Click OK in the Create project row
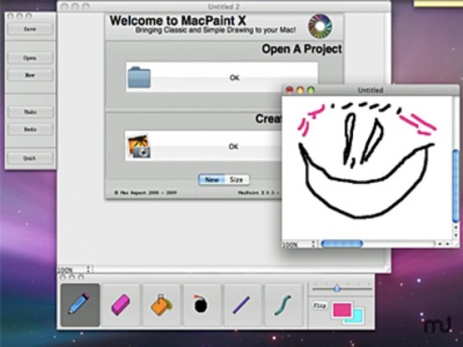The image size is (463, 347). [234, 146]
